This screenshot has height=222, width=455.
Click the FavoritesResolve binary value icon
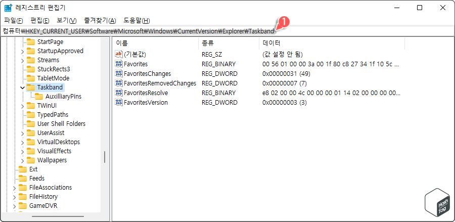[119, 93]
